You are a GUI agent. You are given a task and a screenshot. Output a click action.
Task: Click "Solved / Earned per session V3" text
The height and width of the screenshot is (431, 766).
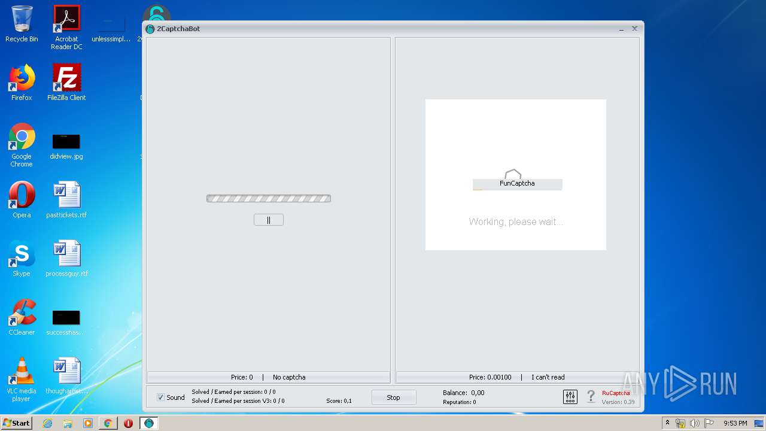coord(238,401)
